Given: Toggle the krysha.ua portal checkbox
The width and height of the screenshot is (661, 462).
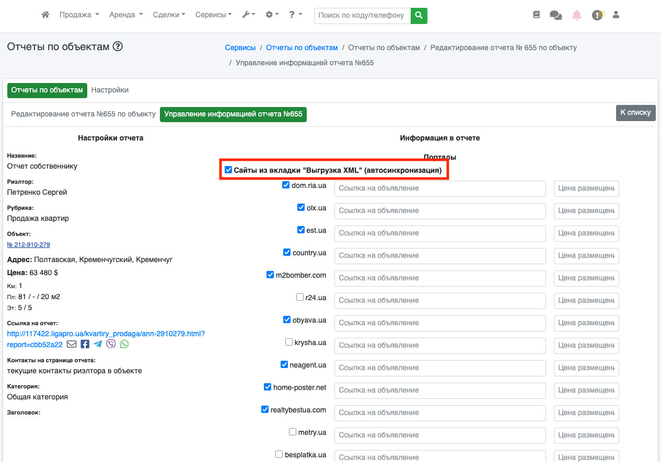Looking at the screenshot, I should tap(289, 342).
